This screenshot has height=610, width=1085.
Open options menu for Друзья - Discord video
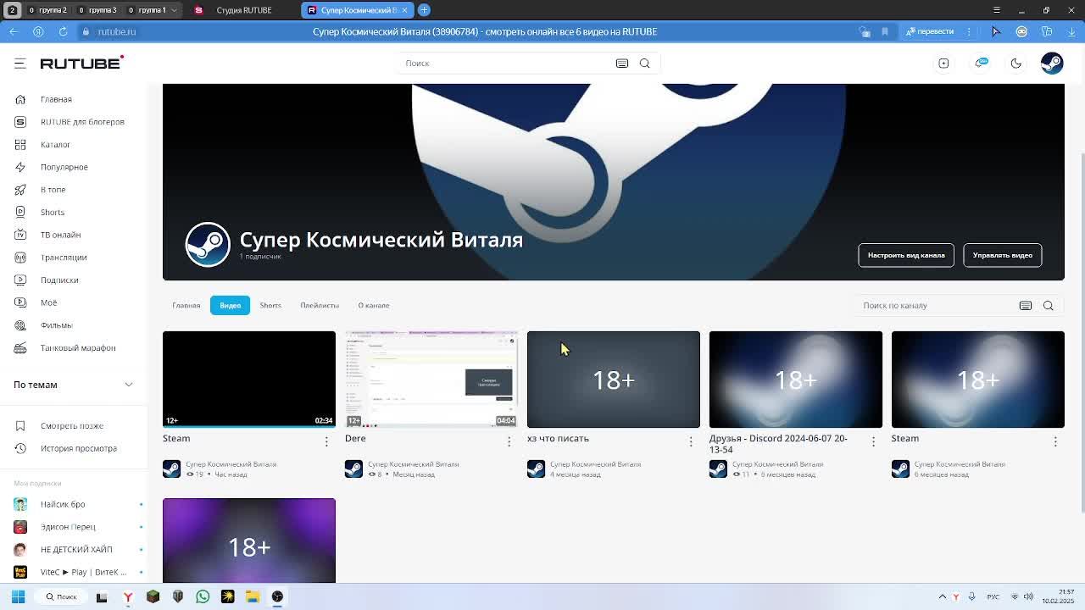coord(873,441)
